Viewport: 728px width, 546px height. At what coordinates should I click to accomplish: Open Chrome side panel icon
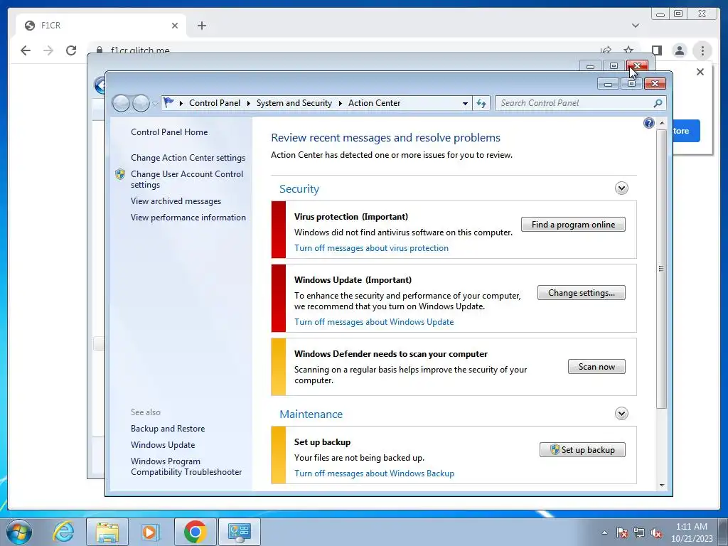[656, 50]
